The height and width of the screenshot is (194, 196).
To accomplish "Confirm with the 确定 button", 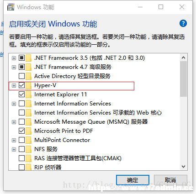I will pos(132,180).
